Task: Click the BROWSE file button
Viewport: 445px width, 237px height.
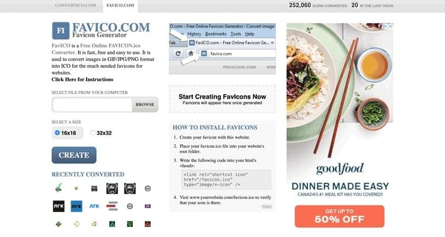Action: [x=145, y=105]
